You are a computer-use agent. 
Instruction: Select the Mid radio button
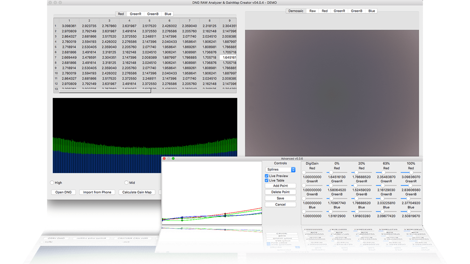pyautogui.click(x=126, y=183)
